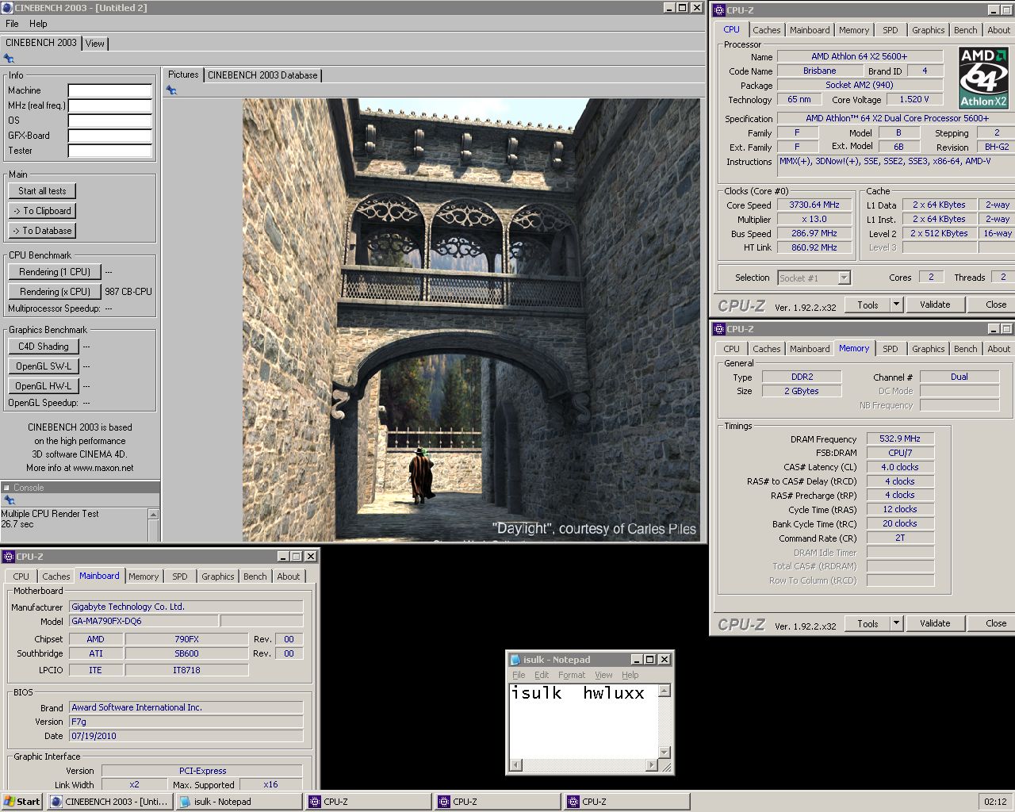Click the To Database button
The width and height of the screenshot is (1015, 812).
pos(42,231)
